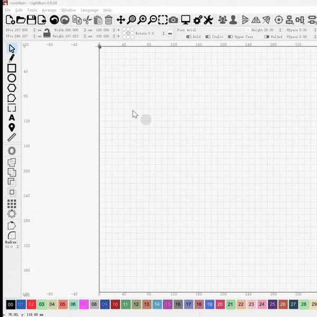Screen dimensions: 317x317
Task: Toggle the aspect ratio lock
Action: click(x=47, y=33)
